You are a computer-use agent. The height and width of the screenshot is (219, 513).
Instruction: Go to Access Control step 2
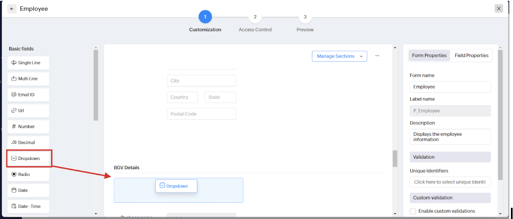point(255,17)
